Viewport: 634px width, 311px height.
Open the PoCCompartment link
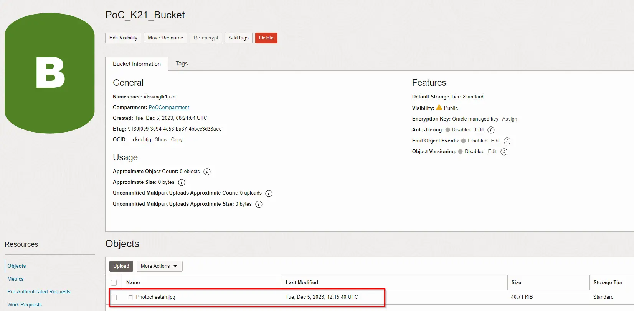point(168,108)
